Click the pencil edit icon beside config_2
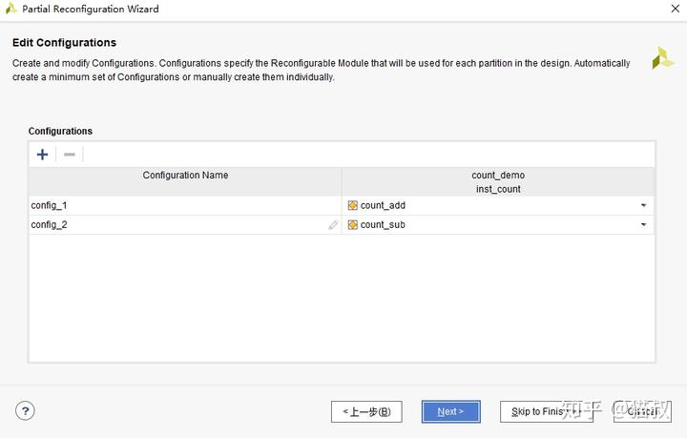 [x=333, y=225]
